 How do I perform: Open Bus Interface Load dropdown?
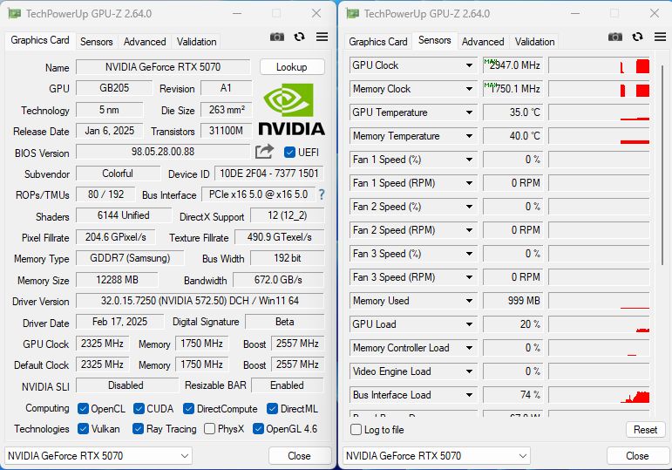[469, 395]
